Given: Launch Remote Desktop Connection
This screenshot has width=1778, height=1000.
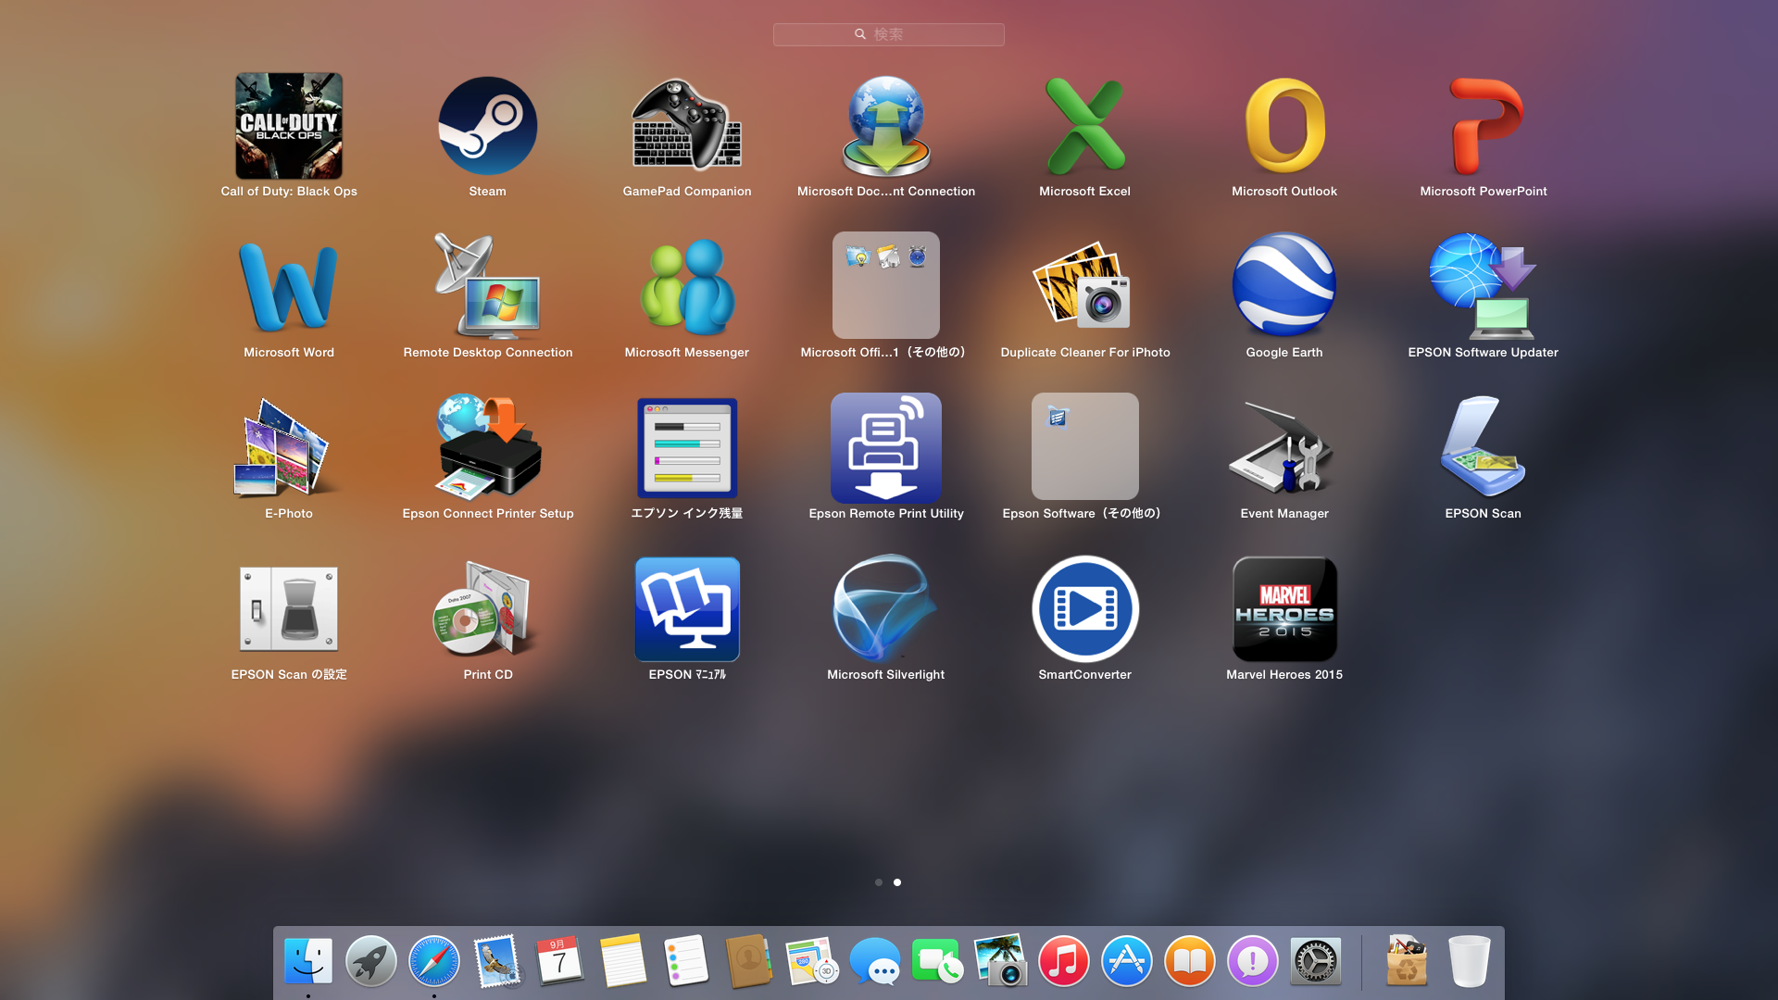Looking at the screenshot, I should (487, 285).
